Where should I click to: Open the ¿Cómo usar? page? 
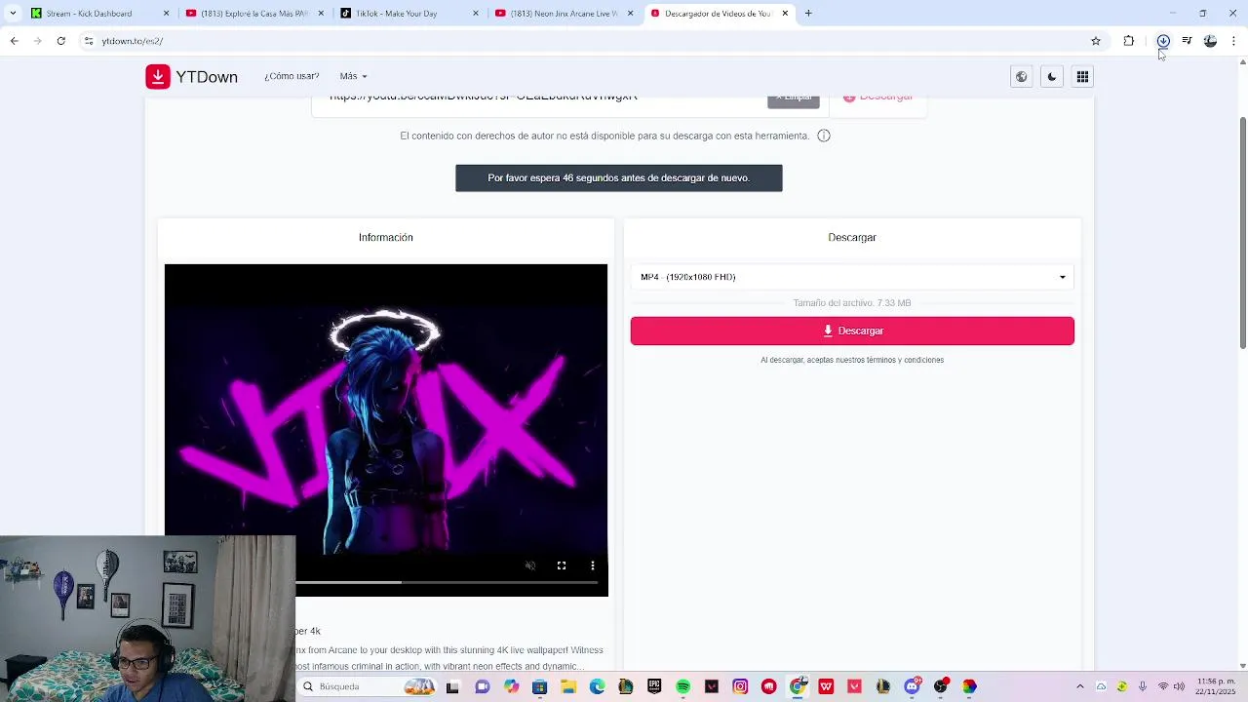pos(292,76)
